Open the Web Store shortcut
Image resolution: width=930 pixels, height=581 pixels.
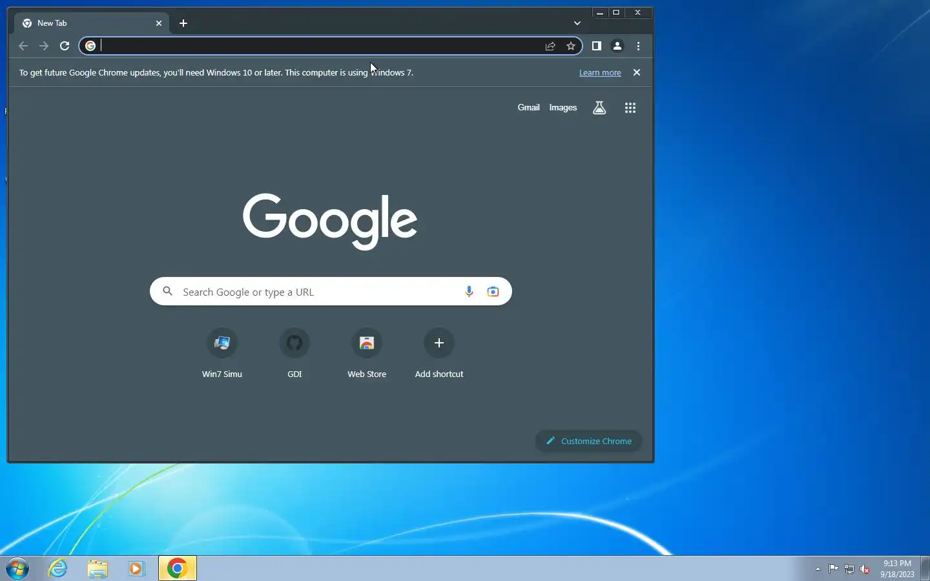(367, 354)
